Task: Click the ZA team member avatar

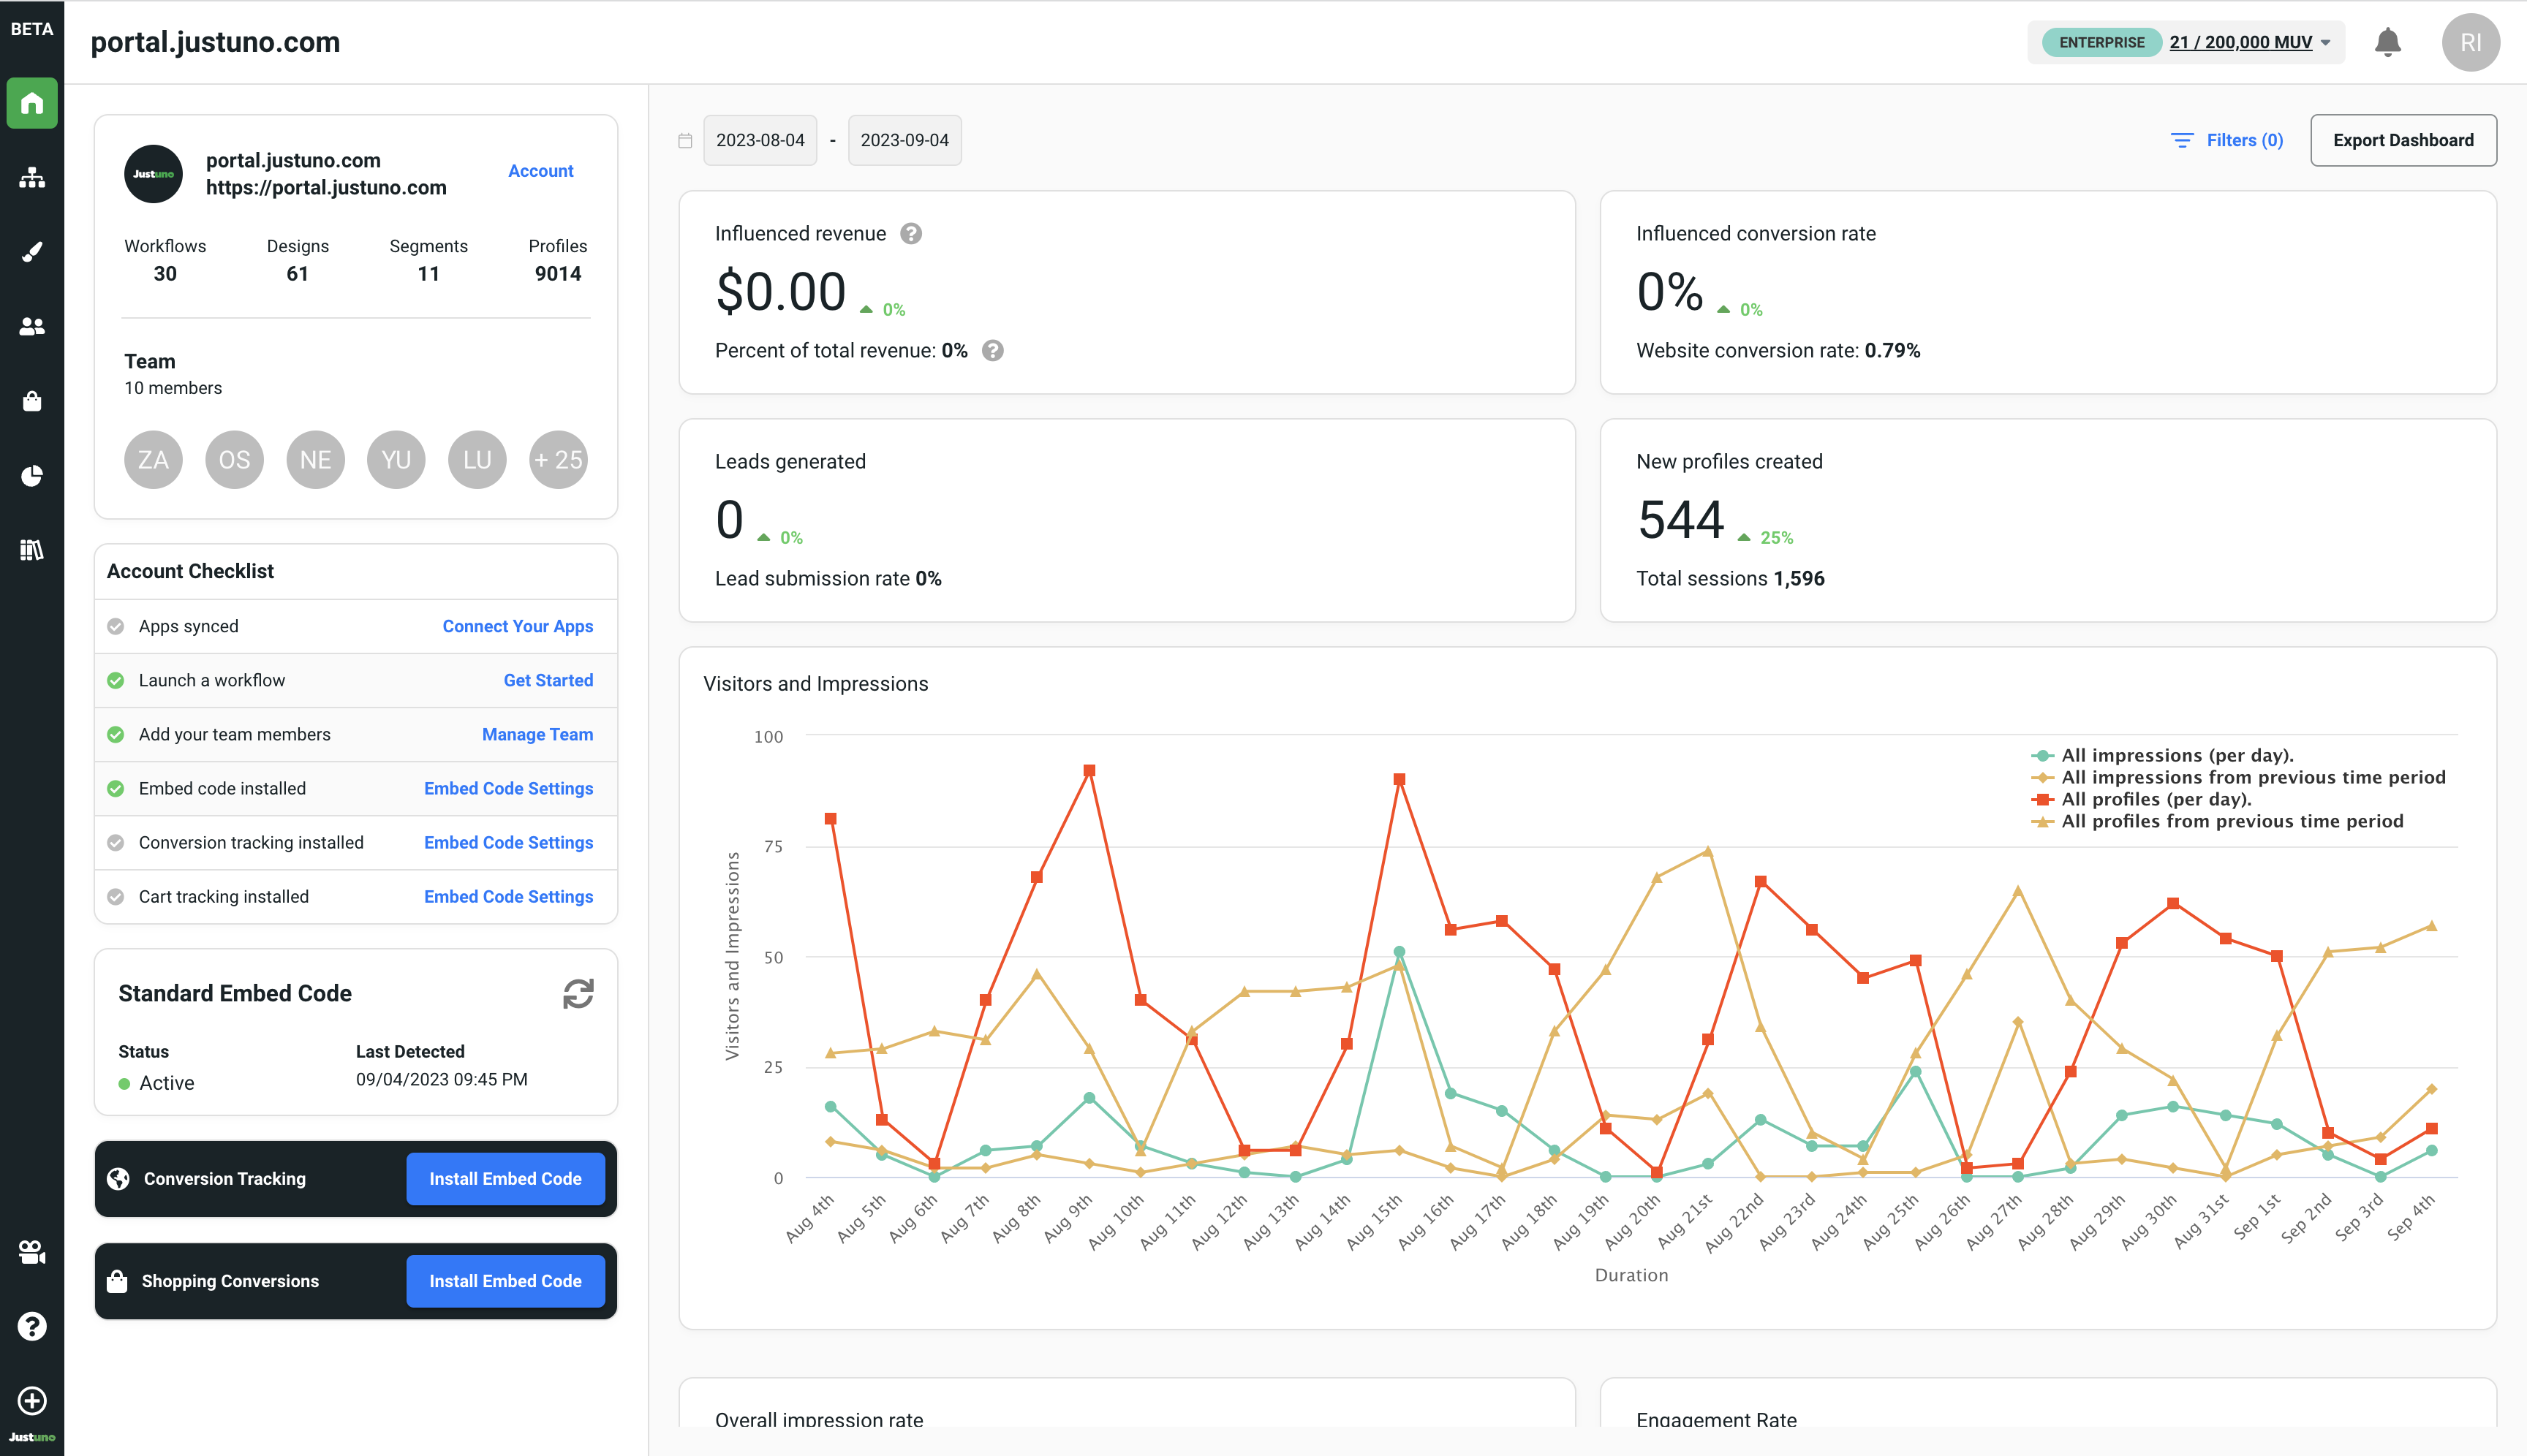Action: pyautogui.click(x=153, y=459)
